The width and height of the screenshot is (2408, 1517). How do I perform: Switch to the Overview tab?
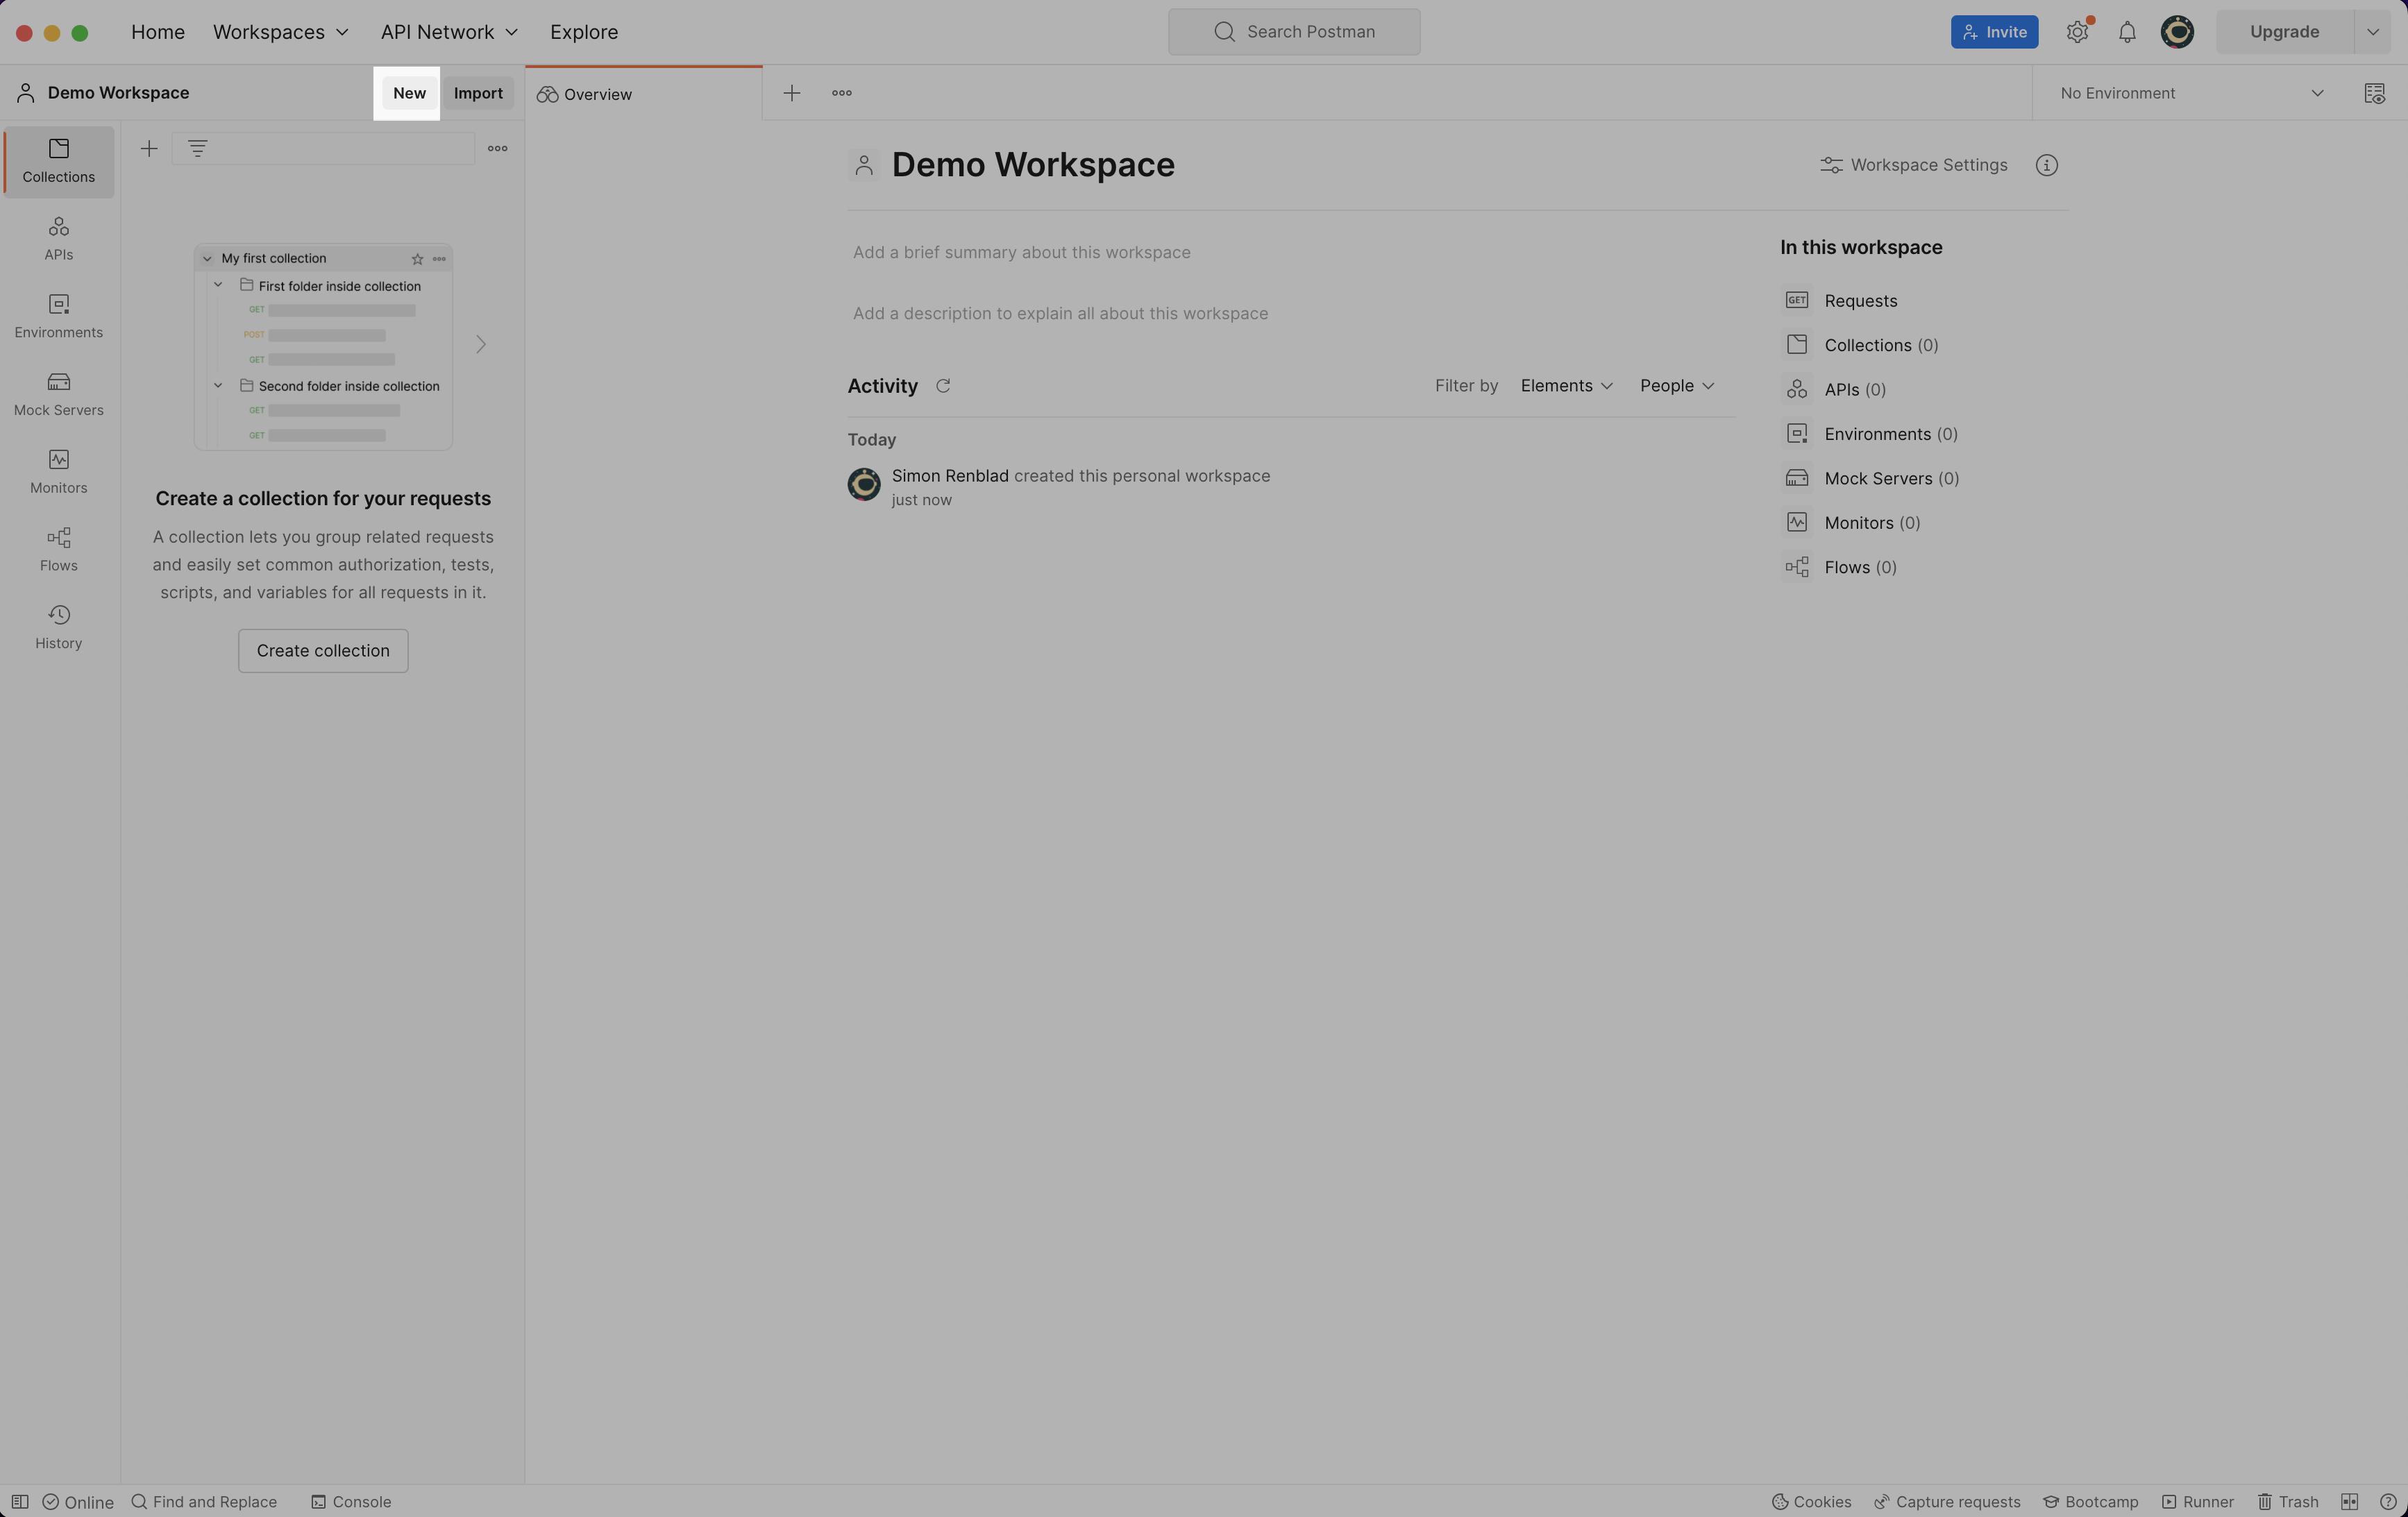(x=597, y=94)
